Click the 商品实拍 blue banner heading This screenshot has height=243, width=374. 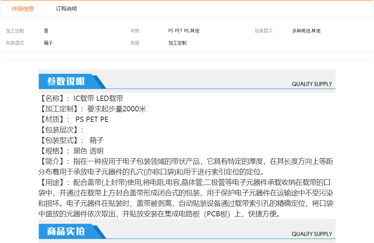click(66, 231)
